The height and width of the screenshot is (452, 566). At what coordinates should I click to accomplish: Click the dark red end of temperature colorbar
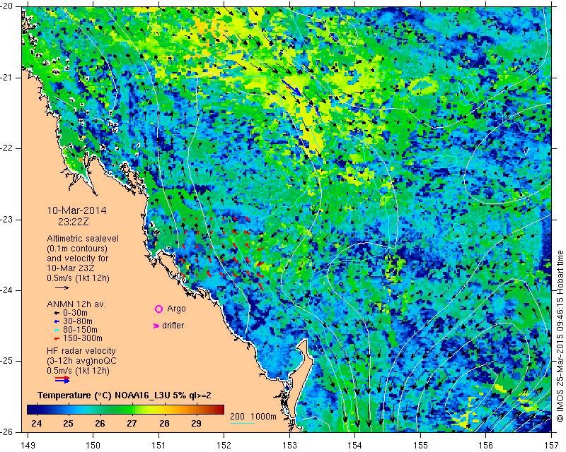click(x=221, y=410)
